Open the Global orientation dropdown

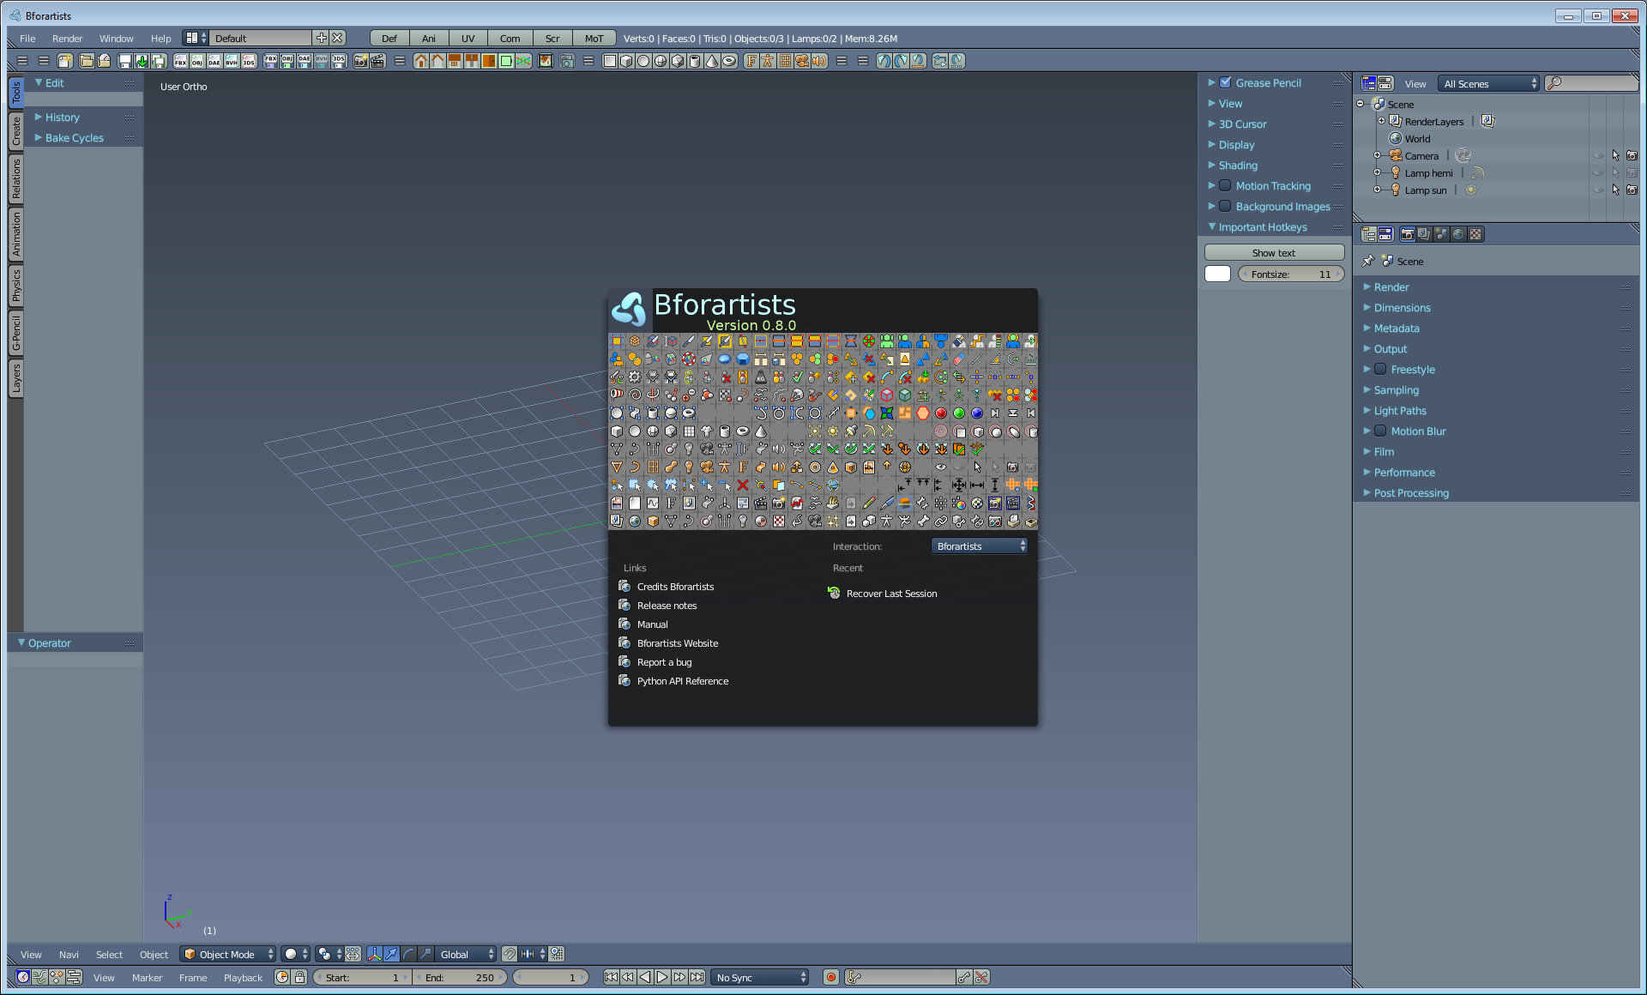(467, 954)
